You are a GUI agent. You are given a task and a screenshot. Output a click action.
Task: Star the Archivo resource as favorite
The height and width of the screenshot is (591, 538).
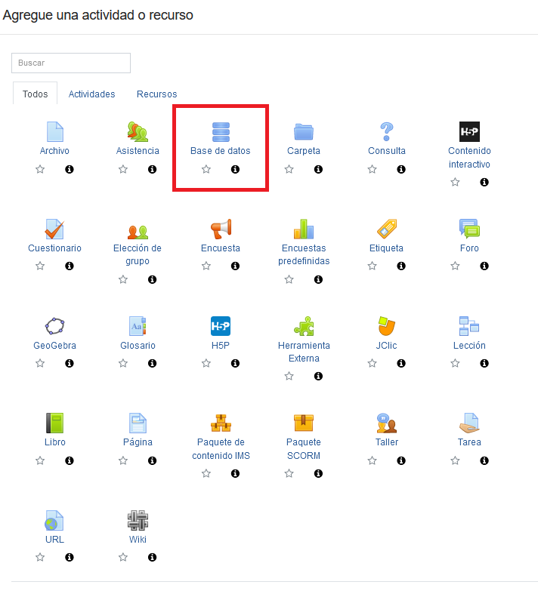40,170
